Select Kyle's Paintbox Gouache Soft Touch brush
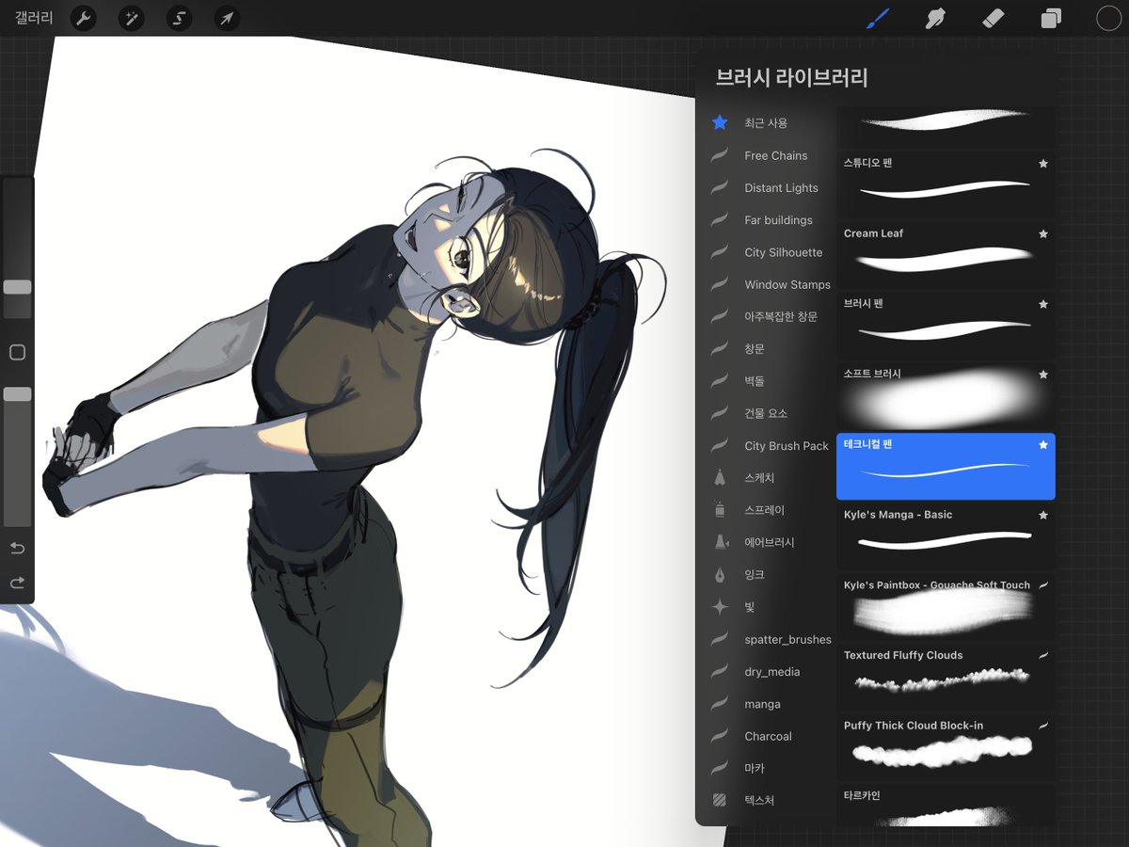 (946, 607)
